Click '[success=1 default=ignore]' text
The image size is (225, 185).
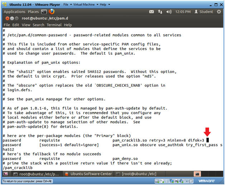pos(69,145)
